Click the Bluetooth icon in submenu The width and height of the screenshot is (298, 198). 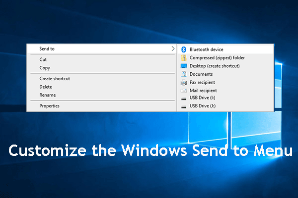coord(184,49)
